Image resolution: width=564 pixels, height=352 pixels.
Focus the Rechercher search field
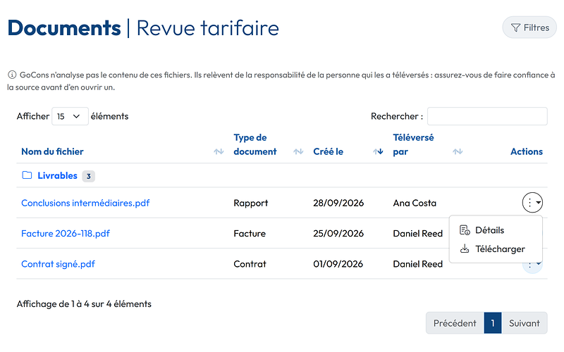coord(487,116)
